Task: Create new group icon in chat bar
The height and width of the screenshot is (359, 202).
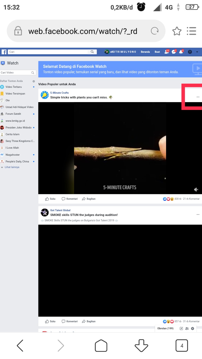Action: (x=187, y=328)
